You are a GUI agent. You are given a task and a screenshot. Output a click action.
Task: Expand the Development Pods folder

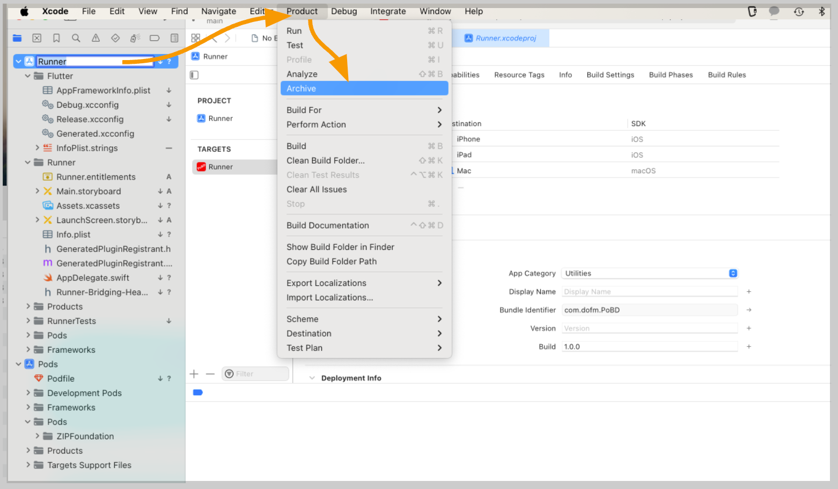(28, 393)
